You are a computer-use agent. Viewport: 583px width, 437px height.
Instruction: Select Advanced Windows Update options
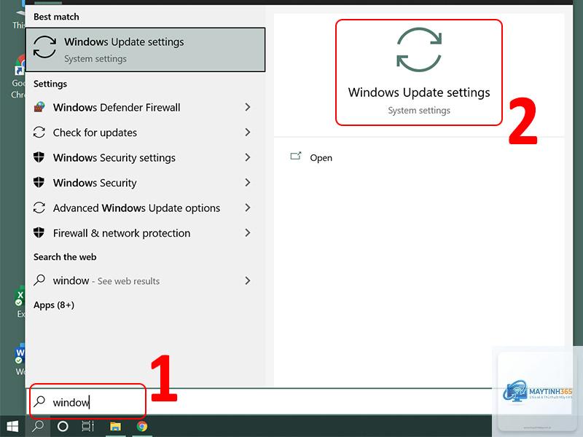click(x=143, y=208)
